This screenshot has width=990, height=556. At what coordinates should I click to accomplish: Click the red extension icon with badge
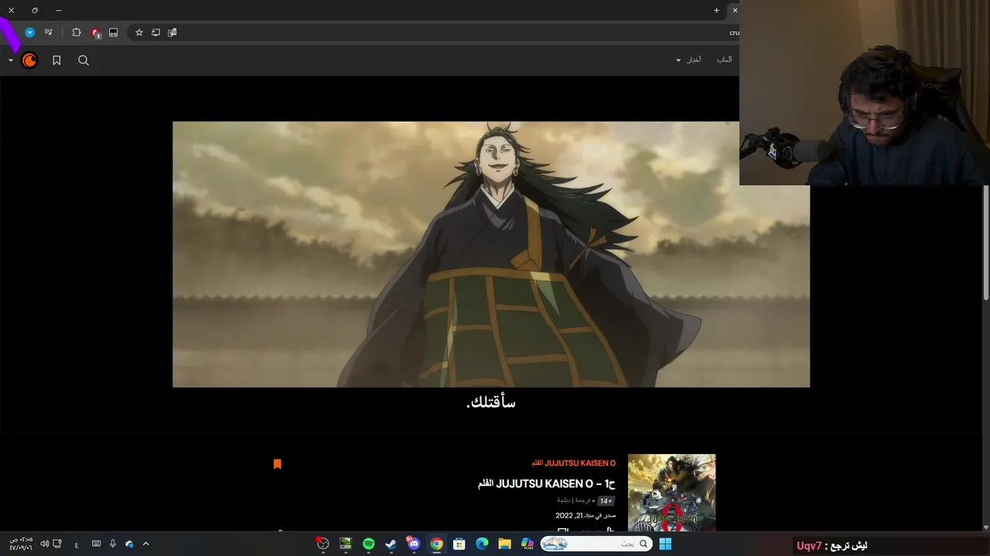click(95, 32)
